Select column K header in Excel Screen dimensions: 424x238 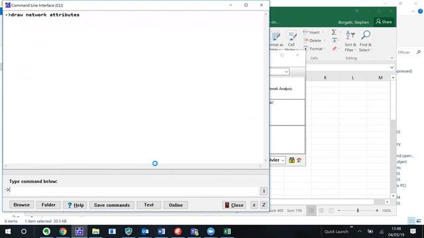click(325, 78)
